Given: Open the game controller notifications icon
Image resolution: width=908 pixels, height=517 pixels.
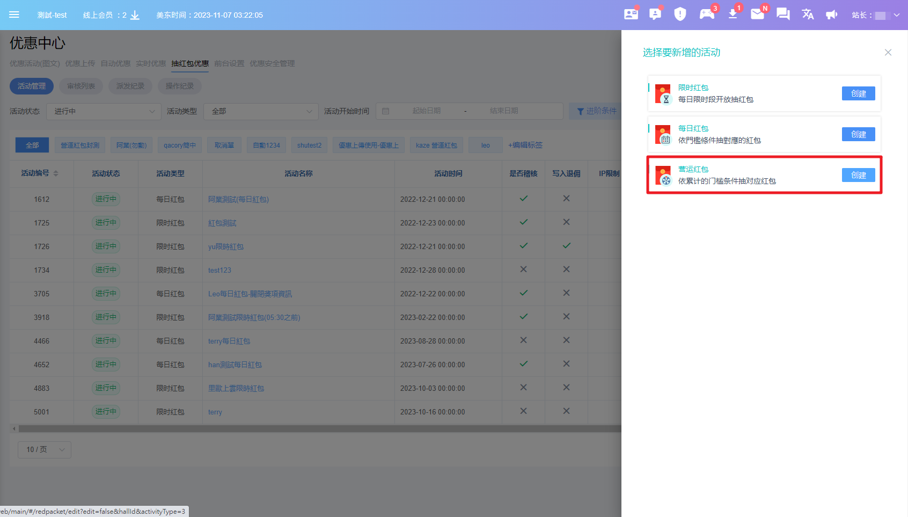Looking at the screenshot, I should [x=707, y=14].
